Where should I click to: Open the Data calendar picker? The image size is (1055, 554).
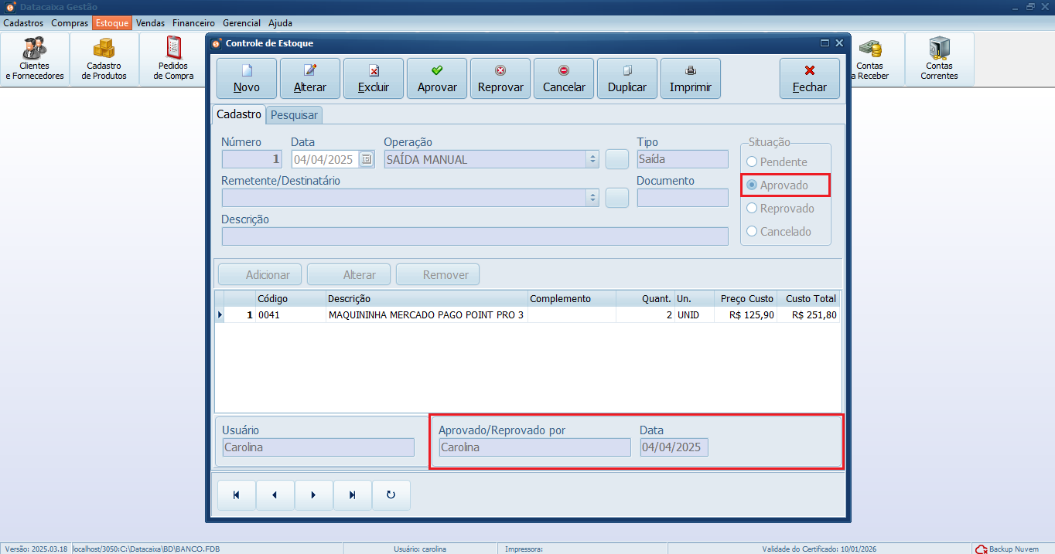pos(367,160)
